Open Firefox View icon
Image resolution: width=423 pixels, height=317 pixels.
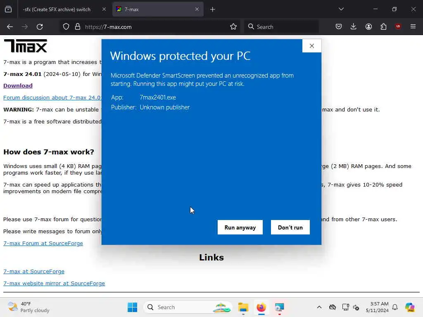8,9
